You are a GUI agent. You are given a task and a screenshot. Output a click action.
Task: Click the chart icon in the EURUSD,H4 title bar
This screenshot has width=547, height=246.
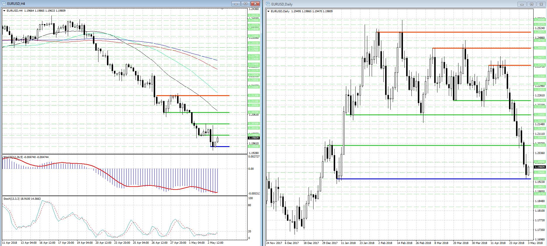click(4, 3)
